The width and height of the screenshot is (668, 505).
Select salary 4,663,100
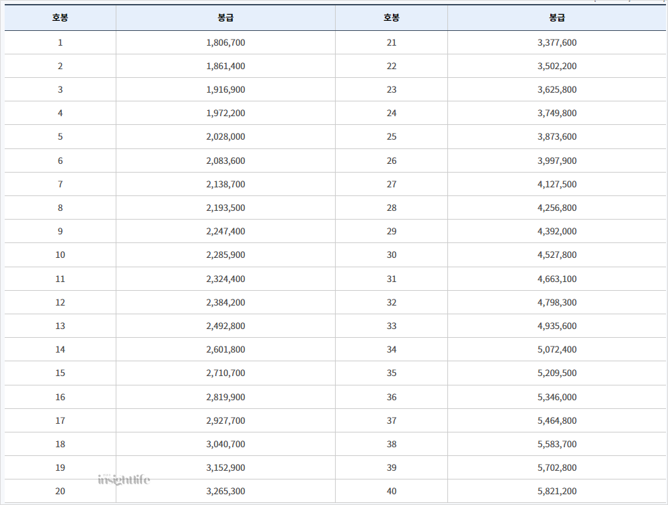click(x=557, y=279)
